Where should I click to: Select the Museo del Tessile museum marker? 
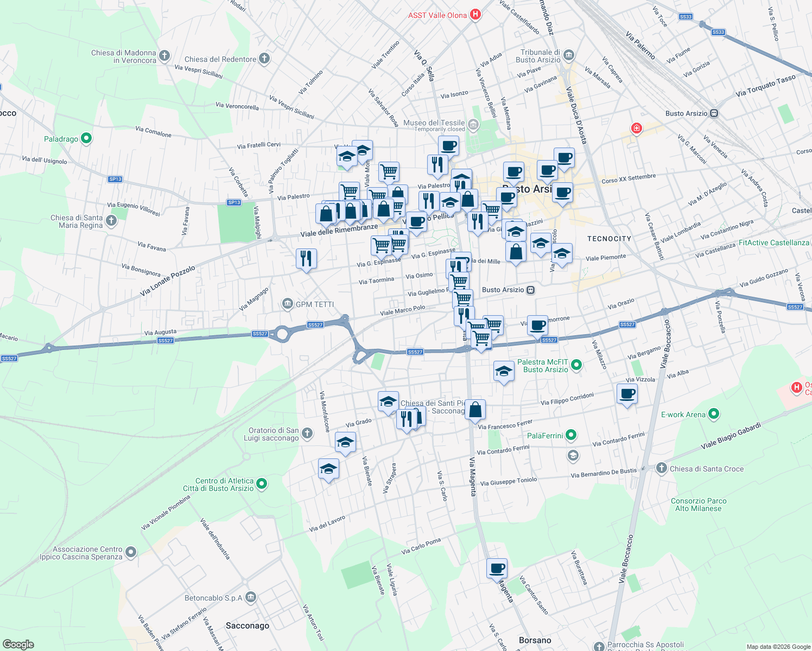tap(473, 125)
